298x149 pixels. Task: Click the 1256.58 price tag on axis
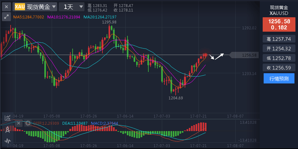coord(248,55)
